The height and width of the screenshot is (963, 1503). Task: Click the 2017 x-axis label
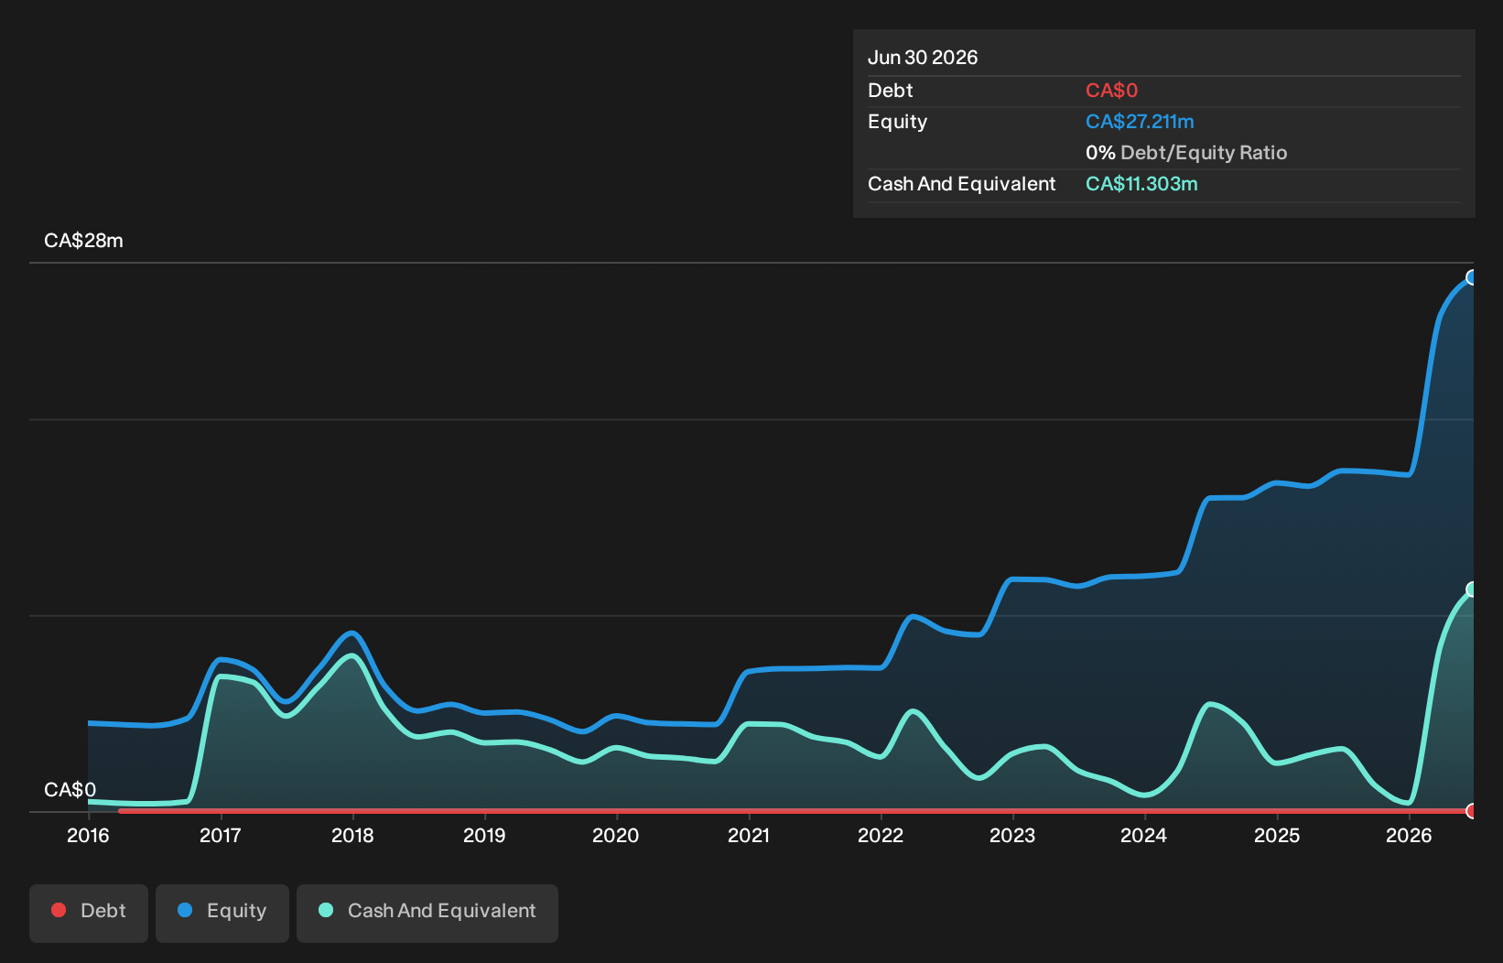coord(220,836)
